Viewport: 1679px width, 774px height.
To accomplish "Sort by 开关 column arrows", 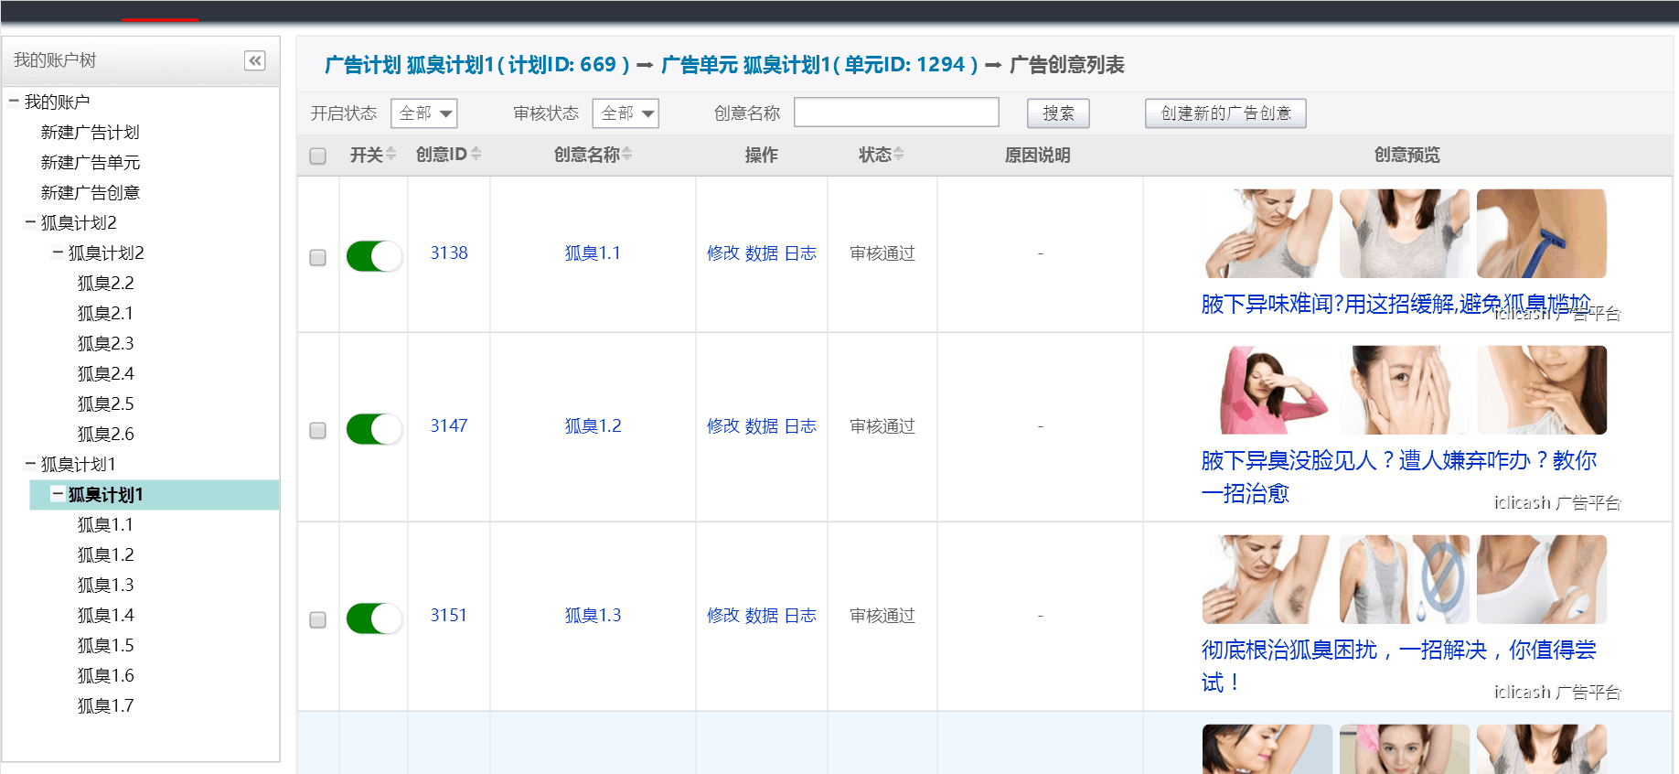I will (x=391, y=155).
